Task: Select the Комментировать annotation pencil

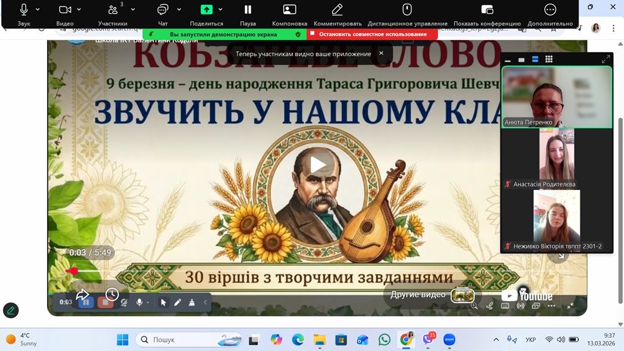Action: 337,10
